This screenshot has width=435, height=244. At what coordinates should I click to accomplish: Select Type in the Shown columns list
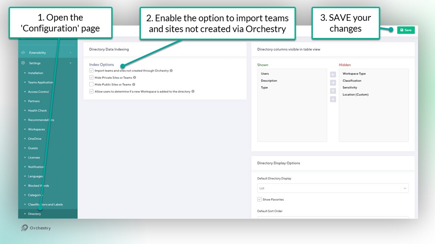(264, 87)
